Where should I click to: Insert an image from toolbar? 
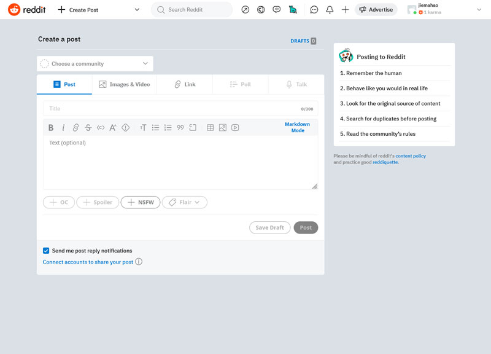pyautogui.click(x=223, y=128)
